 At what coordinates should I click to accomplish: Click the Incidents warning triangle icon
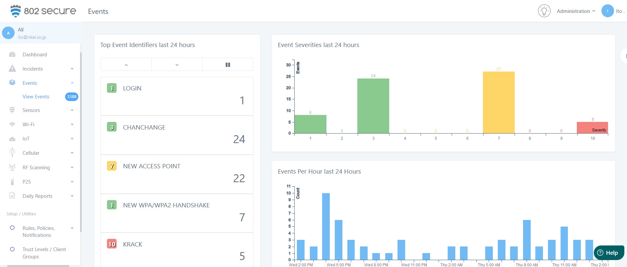pyautogui.click(x=12, y=69)
